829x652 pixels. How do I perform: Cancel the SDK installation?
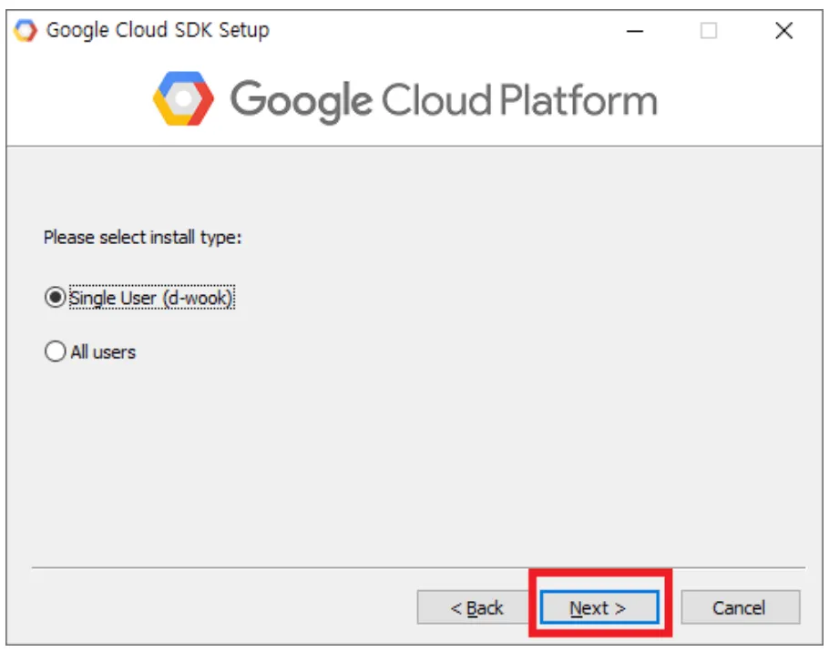pos(740,607)
